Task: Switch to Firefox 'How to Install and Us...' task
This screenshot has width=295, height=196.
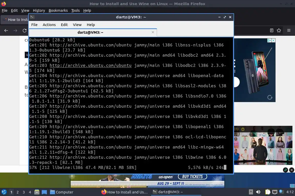Action: pyautogui.click(x=124, y=192)
